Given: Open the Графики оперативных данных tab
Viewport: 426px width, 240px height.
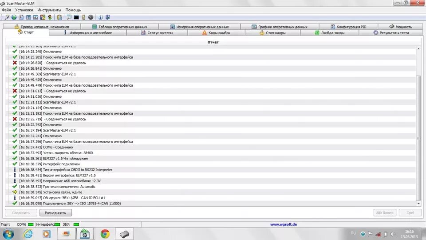Looking at the screenshot, I should [280, 27].
